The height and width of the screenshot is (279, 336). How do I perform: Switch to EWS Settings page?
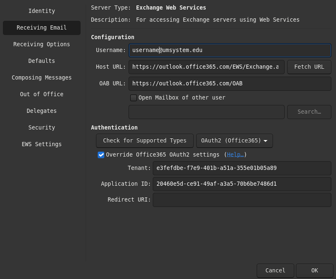tap(42, 144)
